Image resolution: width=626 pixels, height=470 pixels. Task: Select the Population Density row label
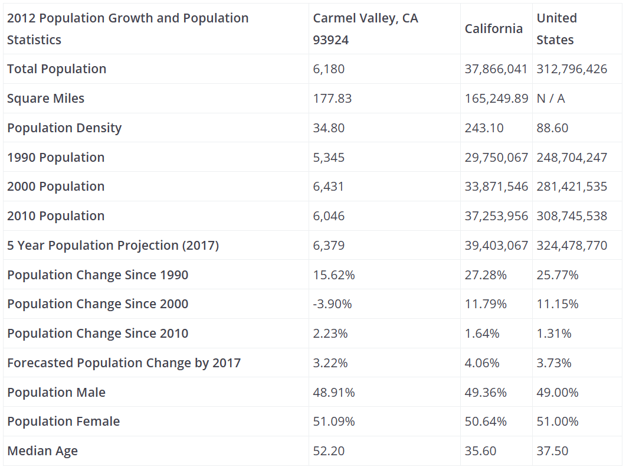click(64, 128)
